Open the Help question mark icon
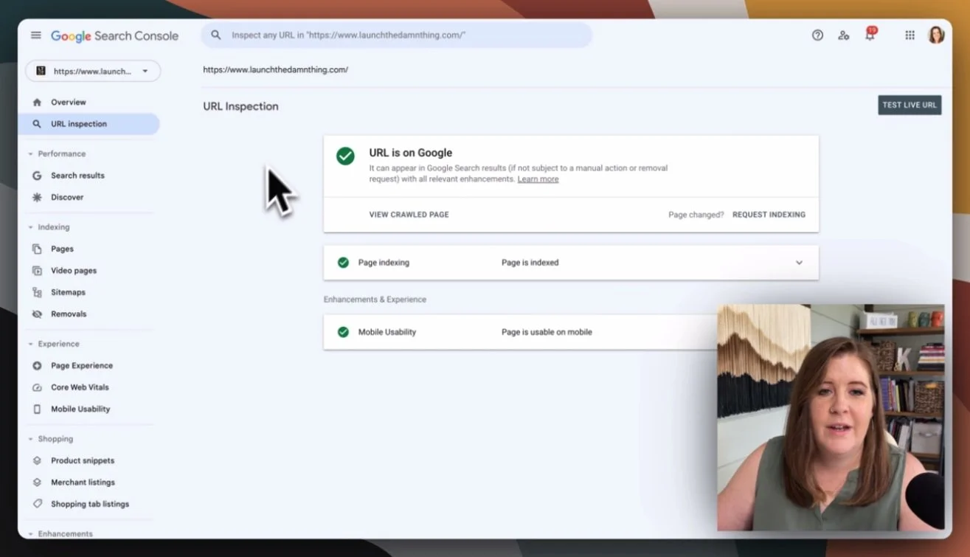This screenshot has height=557, width=970. 817,35
